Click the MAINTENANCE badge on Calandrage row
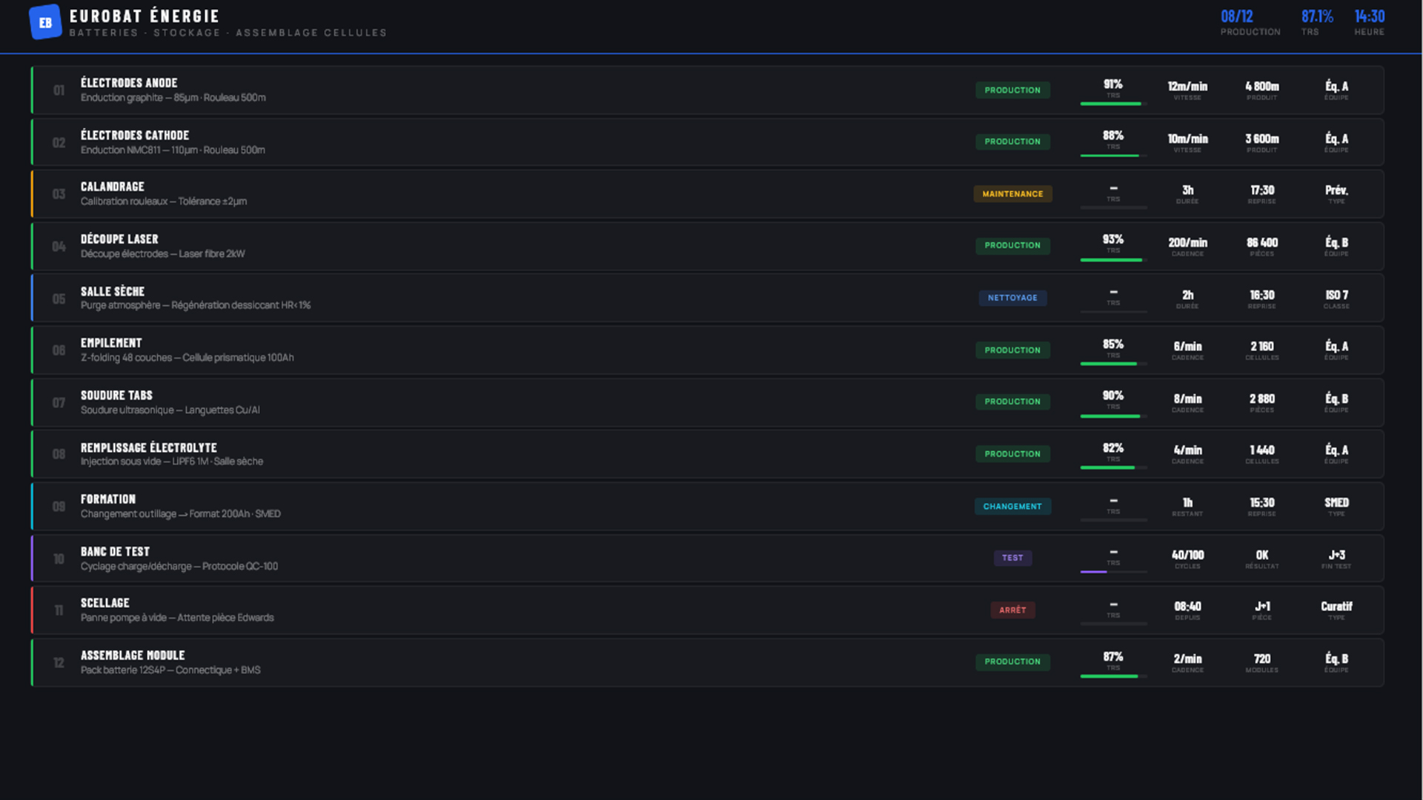This screenshot has height=800, width=1423. coord(1012,194)
